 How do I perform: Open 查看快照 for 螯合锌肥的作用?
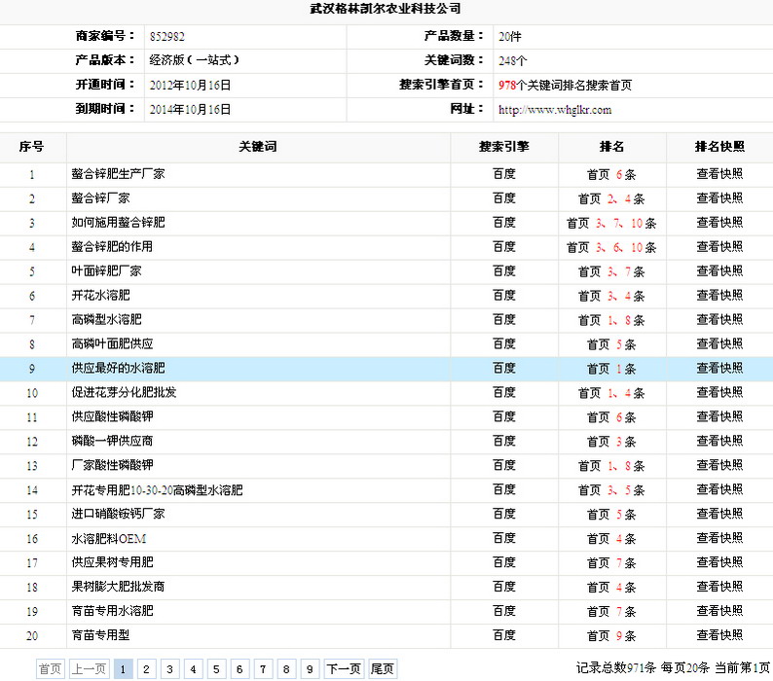tap(719, 247)
